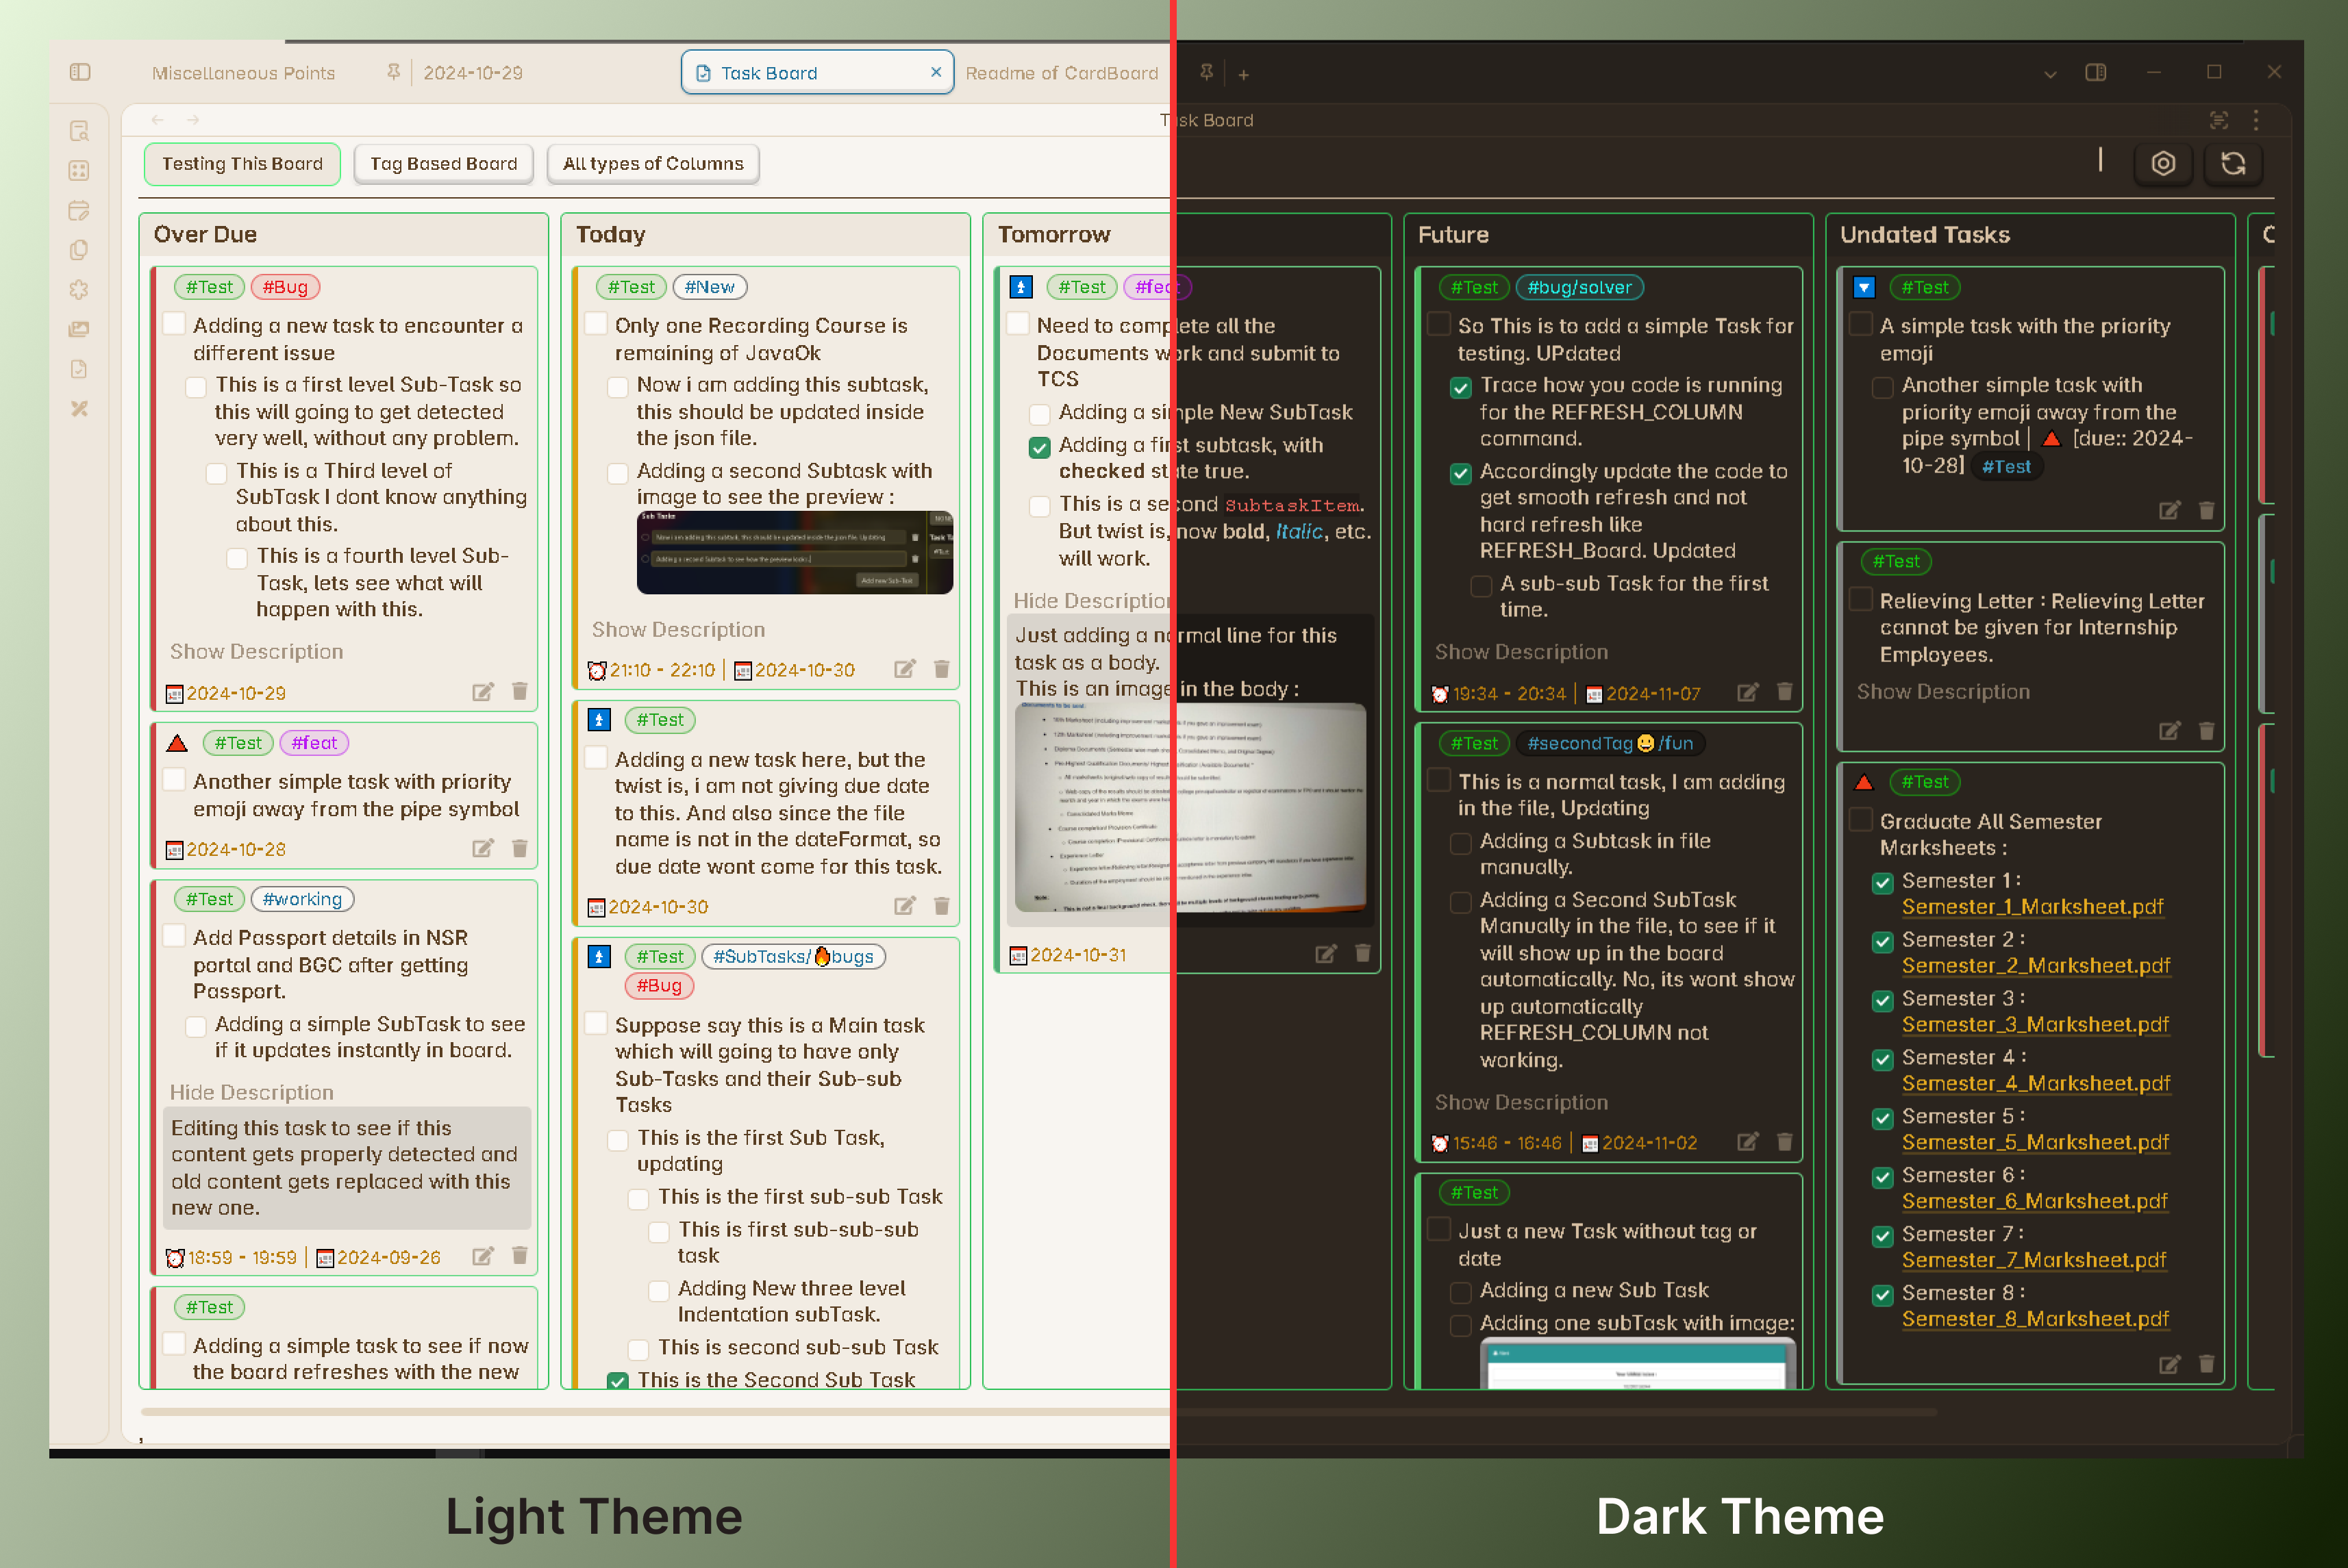Screen dimensions: 2348x1568
Task: Open Semester_8_Marksheet.pdf link
Action: (x=2036, y=1319)
